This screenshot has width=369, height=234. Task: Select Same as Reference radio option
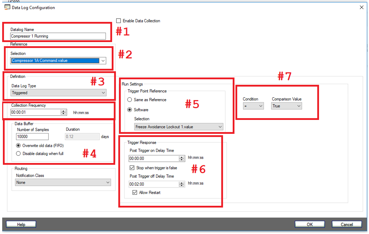tap(130, 100)
